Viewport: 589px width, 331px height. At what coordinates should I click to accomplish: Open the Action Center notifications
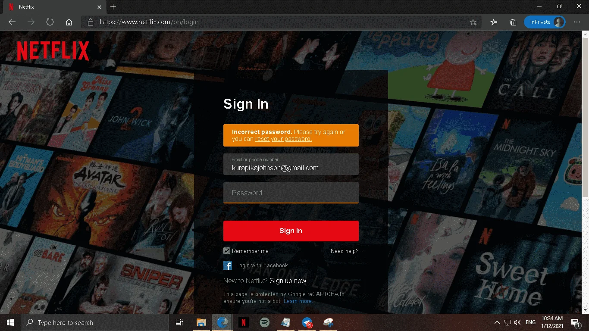pos(575,322)
